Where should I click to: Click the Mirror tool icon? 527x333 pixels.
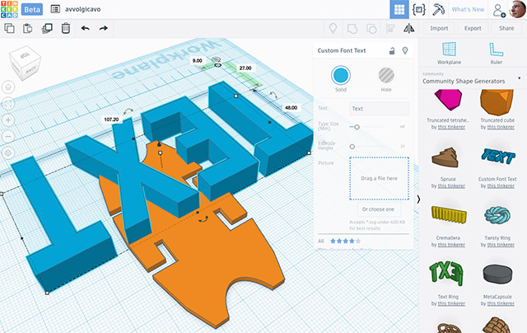tap(408, 28)
